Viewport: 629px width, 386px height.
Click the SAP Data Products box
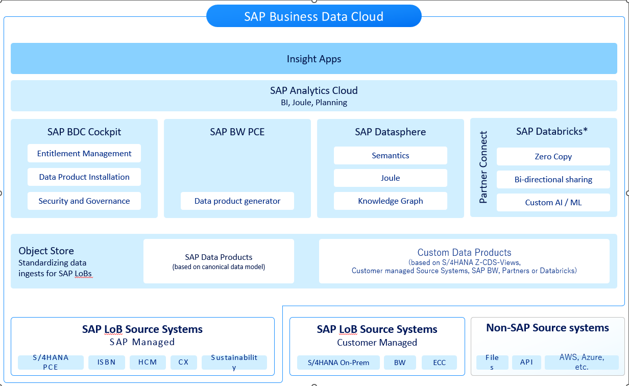[x=219, y=261]
